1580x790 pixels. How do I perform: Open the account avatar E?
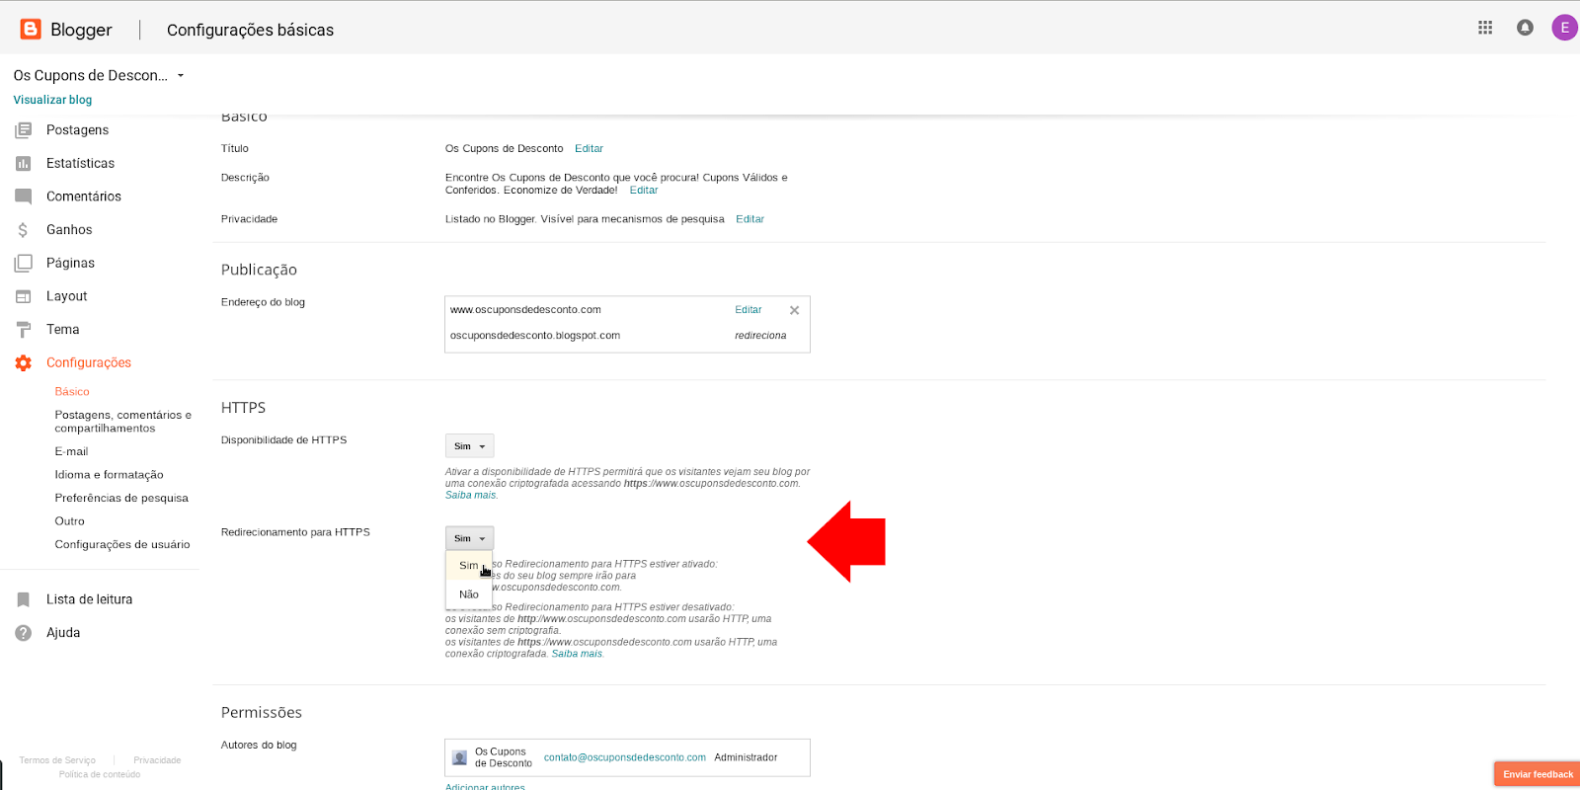pyautogui.click(x=1564, y=28)
